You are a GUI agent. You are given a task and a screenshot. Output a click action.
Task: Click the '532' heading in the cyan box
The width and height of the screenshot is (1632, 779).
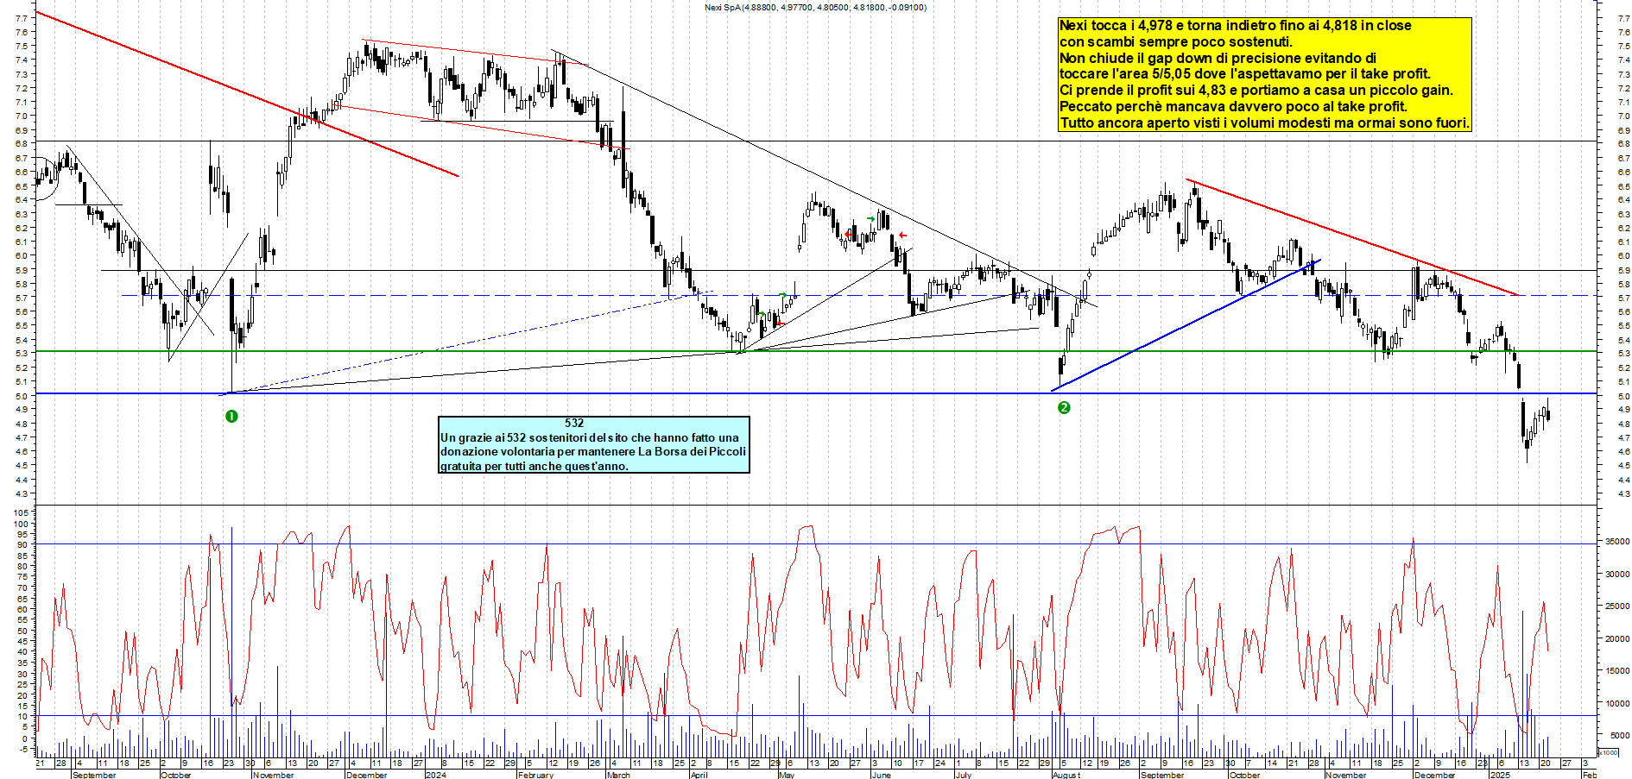click(x=574, y=423)
